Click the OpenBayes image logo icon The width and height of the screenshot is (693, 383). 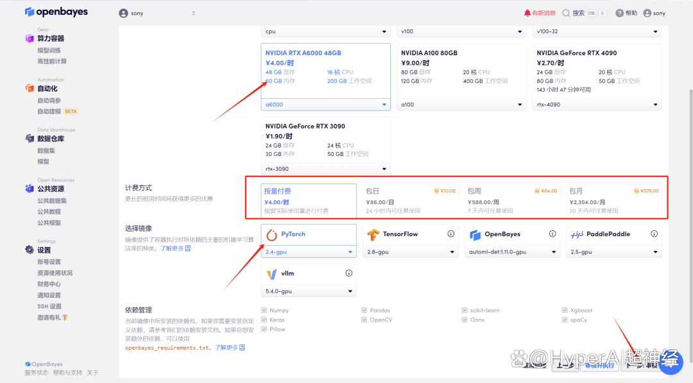(475, 235)
